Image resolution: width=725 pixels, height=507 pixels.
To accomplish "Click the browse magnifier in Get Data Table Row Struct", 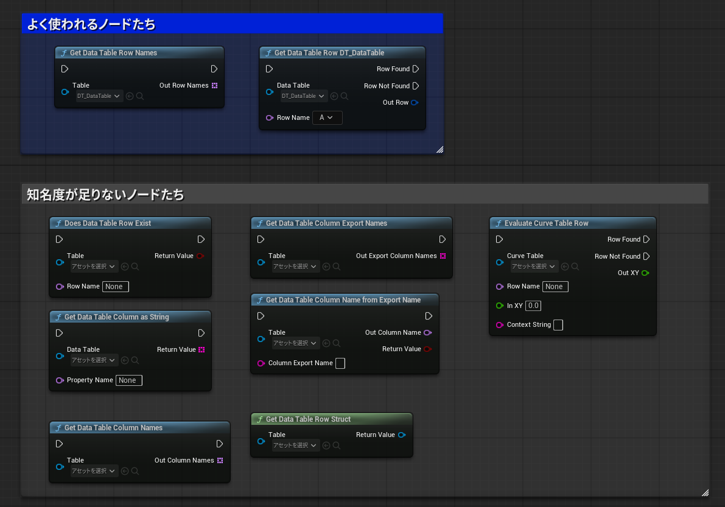I will (x=337, y=446).
